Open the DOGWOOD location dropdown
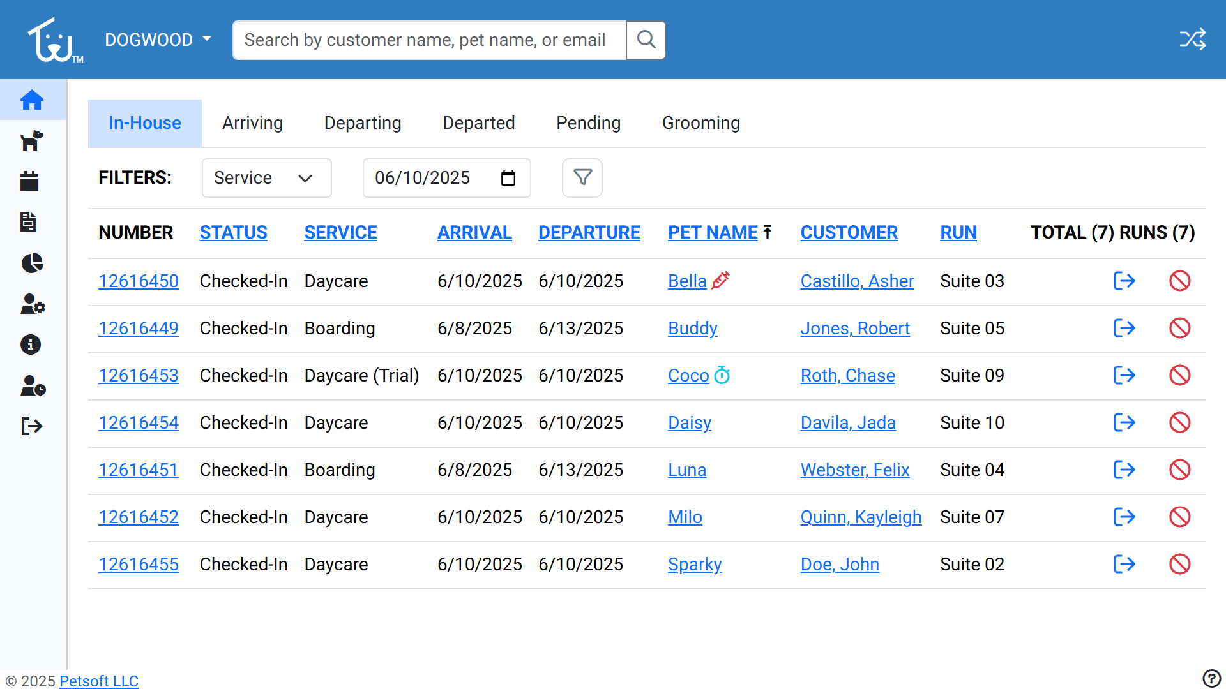The image size is (1226, 689). pyautogui.click(x=158, y=40)
